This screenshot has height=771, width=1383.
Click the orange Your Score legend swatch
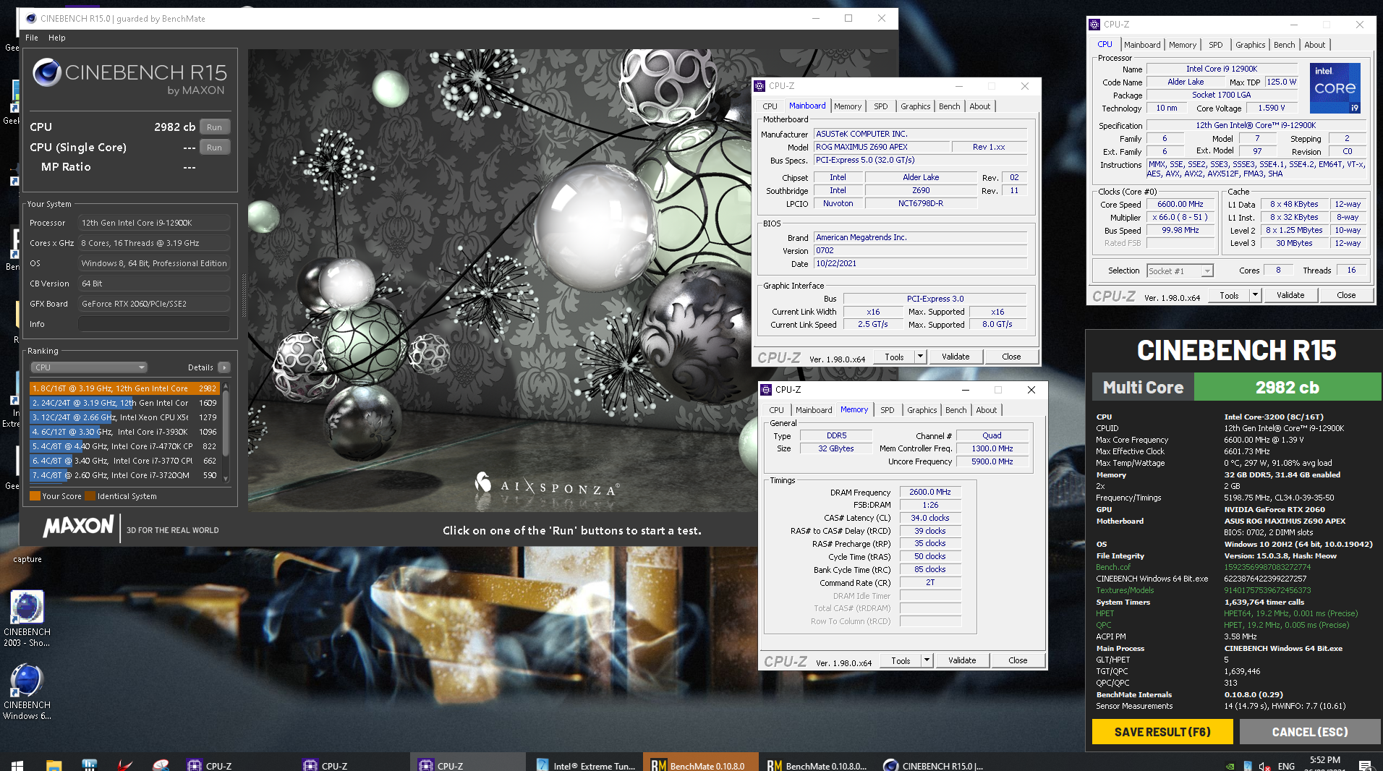[x=35, y=496]
